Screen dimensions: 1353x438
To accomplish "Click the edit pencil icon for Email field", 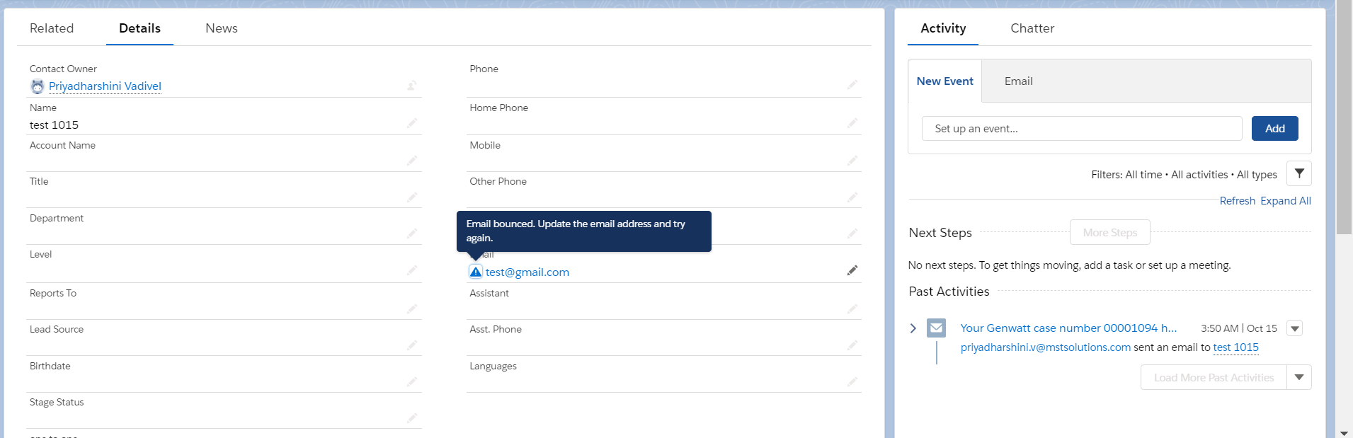I will click(852, 270).
